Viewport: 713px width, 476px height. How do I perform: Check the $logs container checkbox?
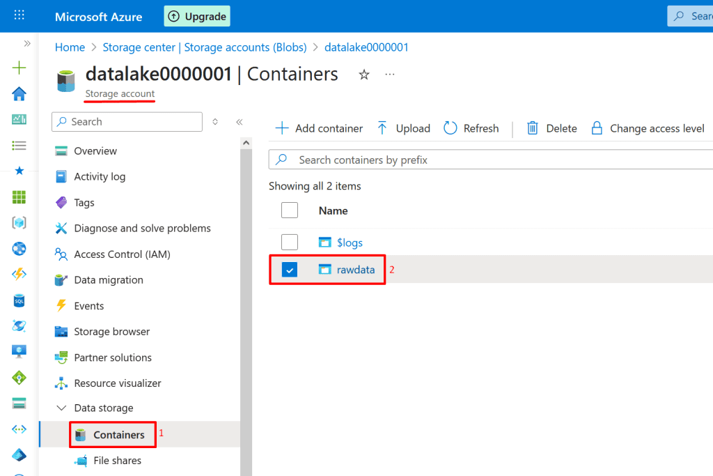point(290,243)
